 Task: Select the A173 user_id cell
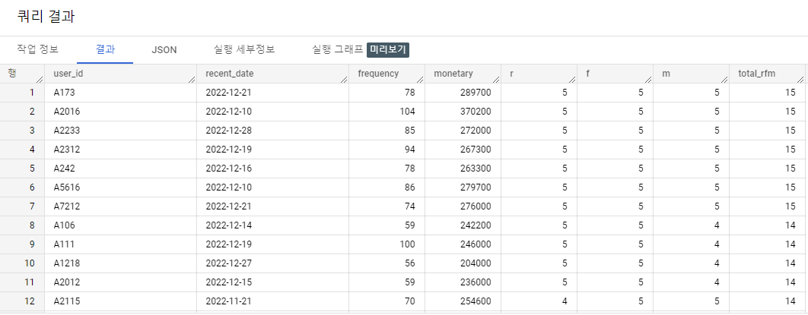pos(120,93)
